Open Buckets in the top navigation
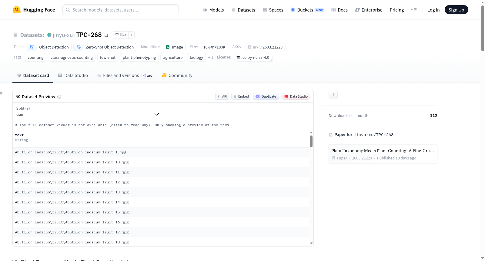 point(307,10)
